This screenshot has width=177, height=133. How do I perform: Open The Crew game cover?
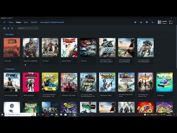click(x=88, y=48)
